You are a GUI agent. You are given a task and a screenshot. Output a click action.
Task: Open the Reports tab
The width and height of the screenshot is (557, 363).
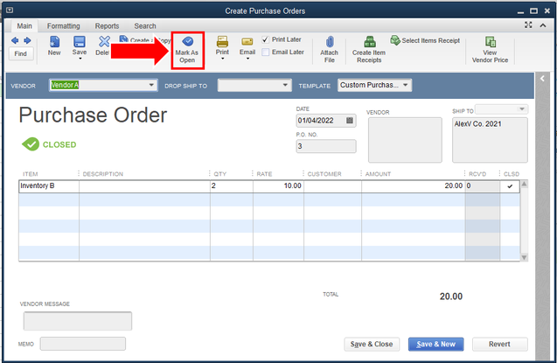click(x=107, y=26)
